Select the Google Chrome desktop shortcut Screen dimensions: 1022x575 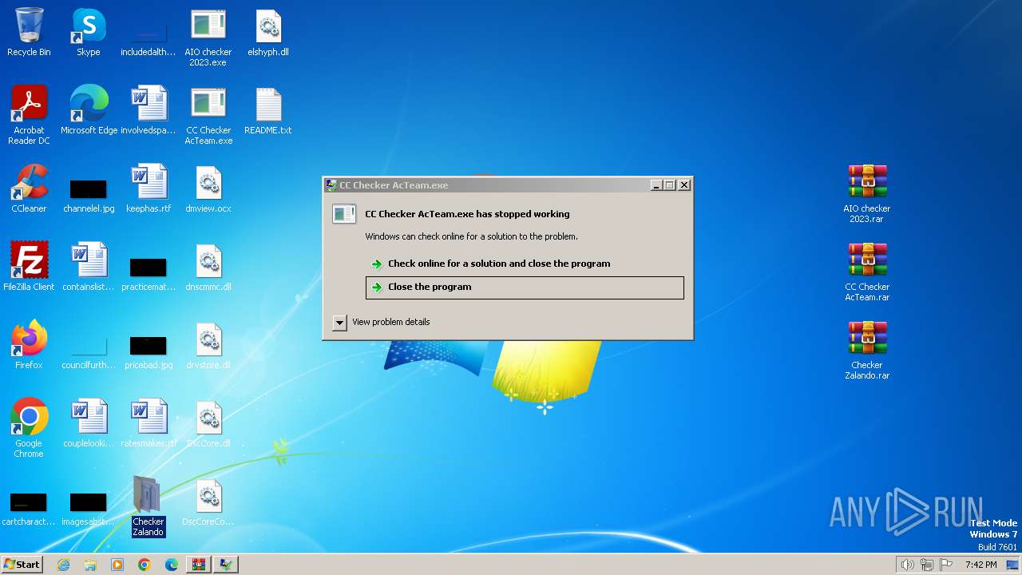[29, 429]
